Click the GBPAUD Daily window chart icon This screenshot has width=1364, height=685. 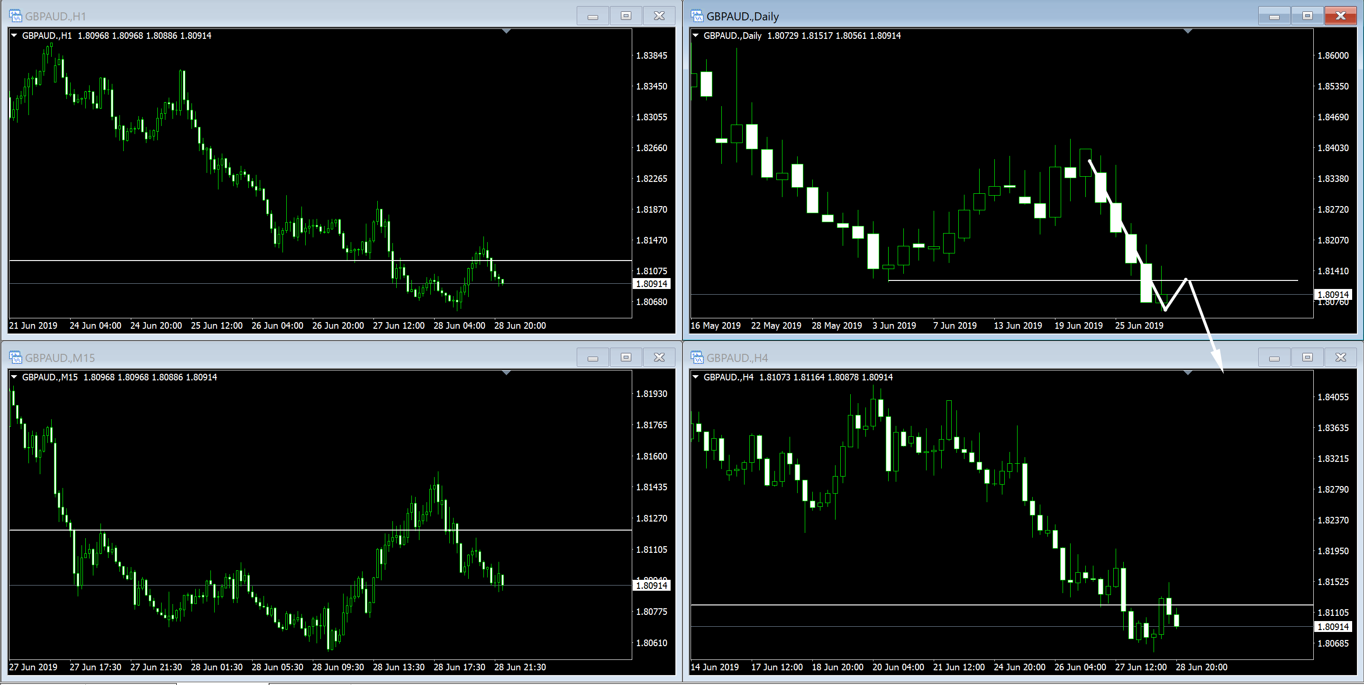[697, 16]
